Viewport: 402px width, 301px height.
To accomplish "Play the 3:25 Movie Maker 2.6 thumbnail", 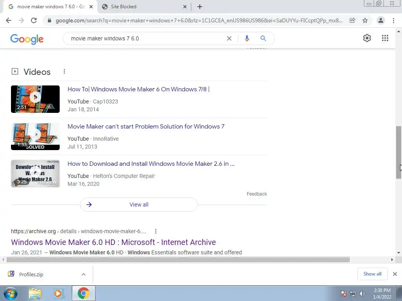I will pyautogui.click(x=35, y=174).
